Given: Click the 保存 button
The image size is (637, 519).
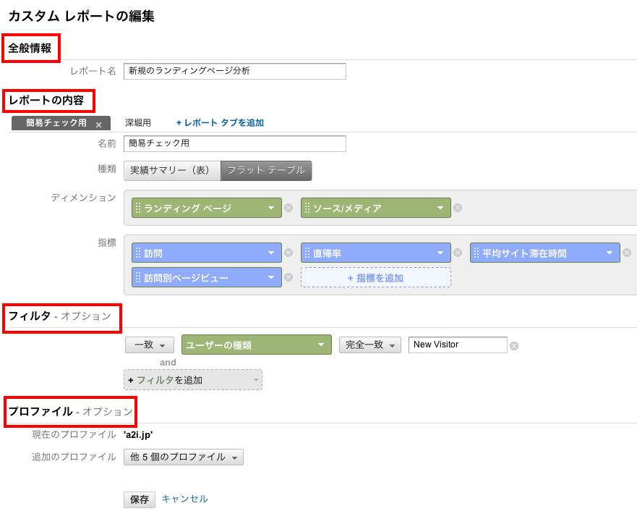Looking at the screenshot, I should 140,499.
